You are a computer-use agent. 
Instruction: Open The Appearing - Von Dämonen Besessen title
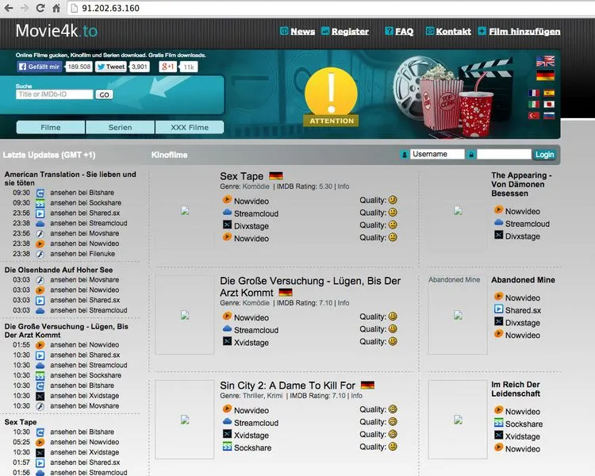click(x=521, y=185)
